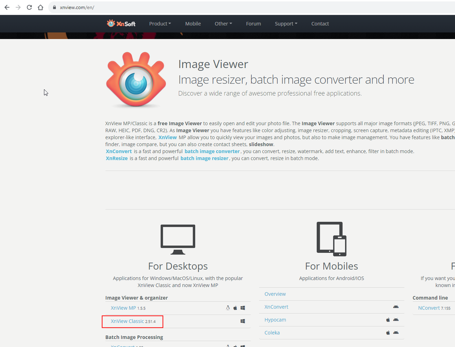Click the 'For Mobiles' heading
Image resolution: width=455 pixels, height=347 pixels.
pos(331,266)
